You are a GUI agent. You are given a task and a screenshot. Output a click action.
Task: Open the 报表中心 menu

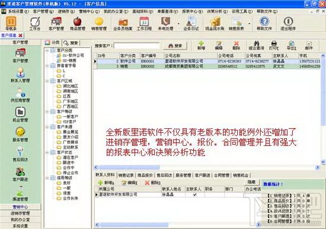pyautogui.click(x=192, y=11)
